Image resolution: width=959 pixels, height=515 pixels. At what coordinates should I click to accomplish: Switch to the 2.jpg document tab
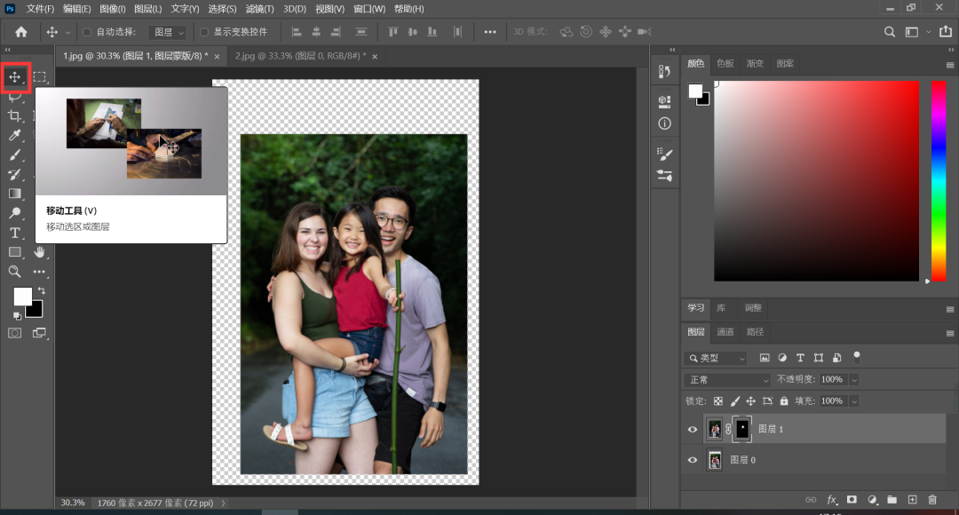[x=300, y=56]
